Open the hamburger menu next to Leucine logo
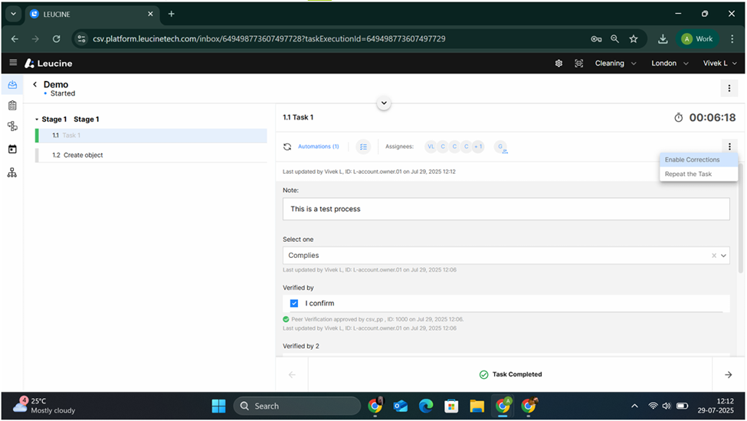 (13, 63)
